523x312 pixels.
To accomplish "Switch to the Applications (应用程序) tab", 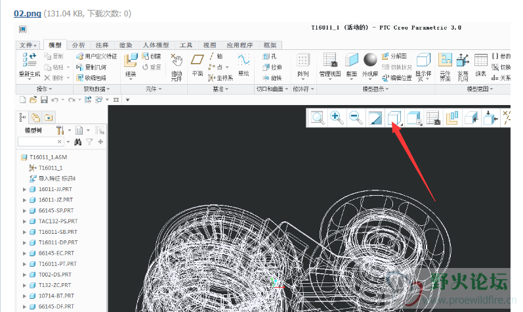I will [x=240, y=45].
